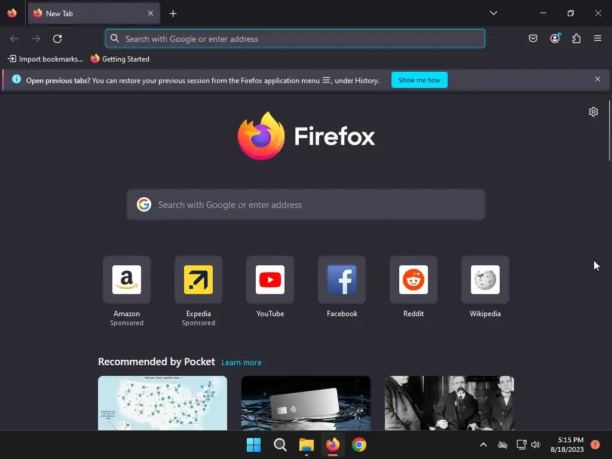Open a new tab with plus button
612x459 pixels.
173,14
